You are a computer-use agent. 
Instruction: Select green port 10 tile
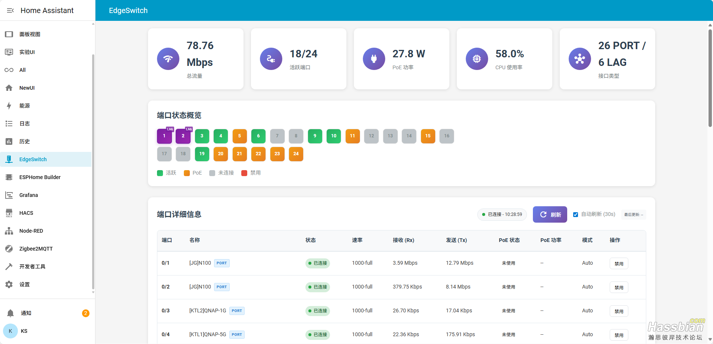coord(334,136)
